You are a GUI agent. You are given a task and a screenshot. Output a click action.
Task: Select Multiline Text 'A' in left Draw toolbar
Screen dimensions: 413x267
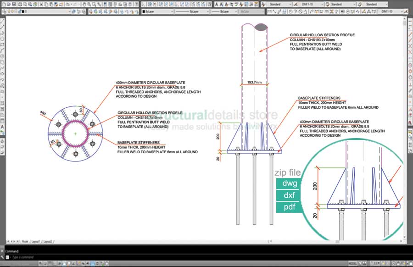click(x=2, y=127)
